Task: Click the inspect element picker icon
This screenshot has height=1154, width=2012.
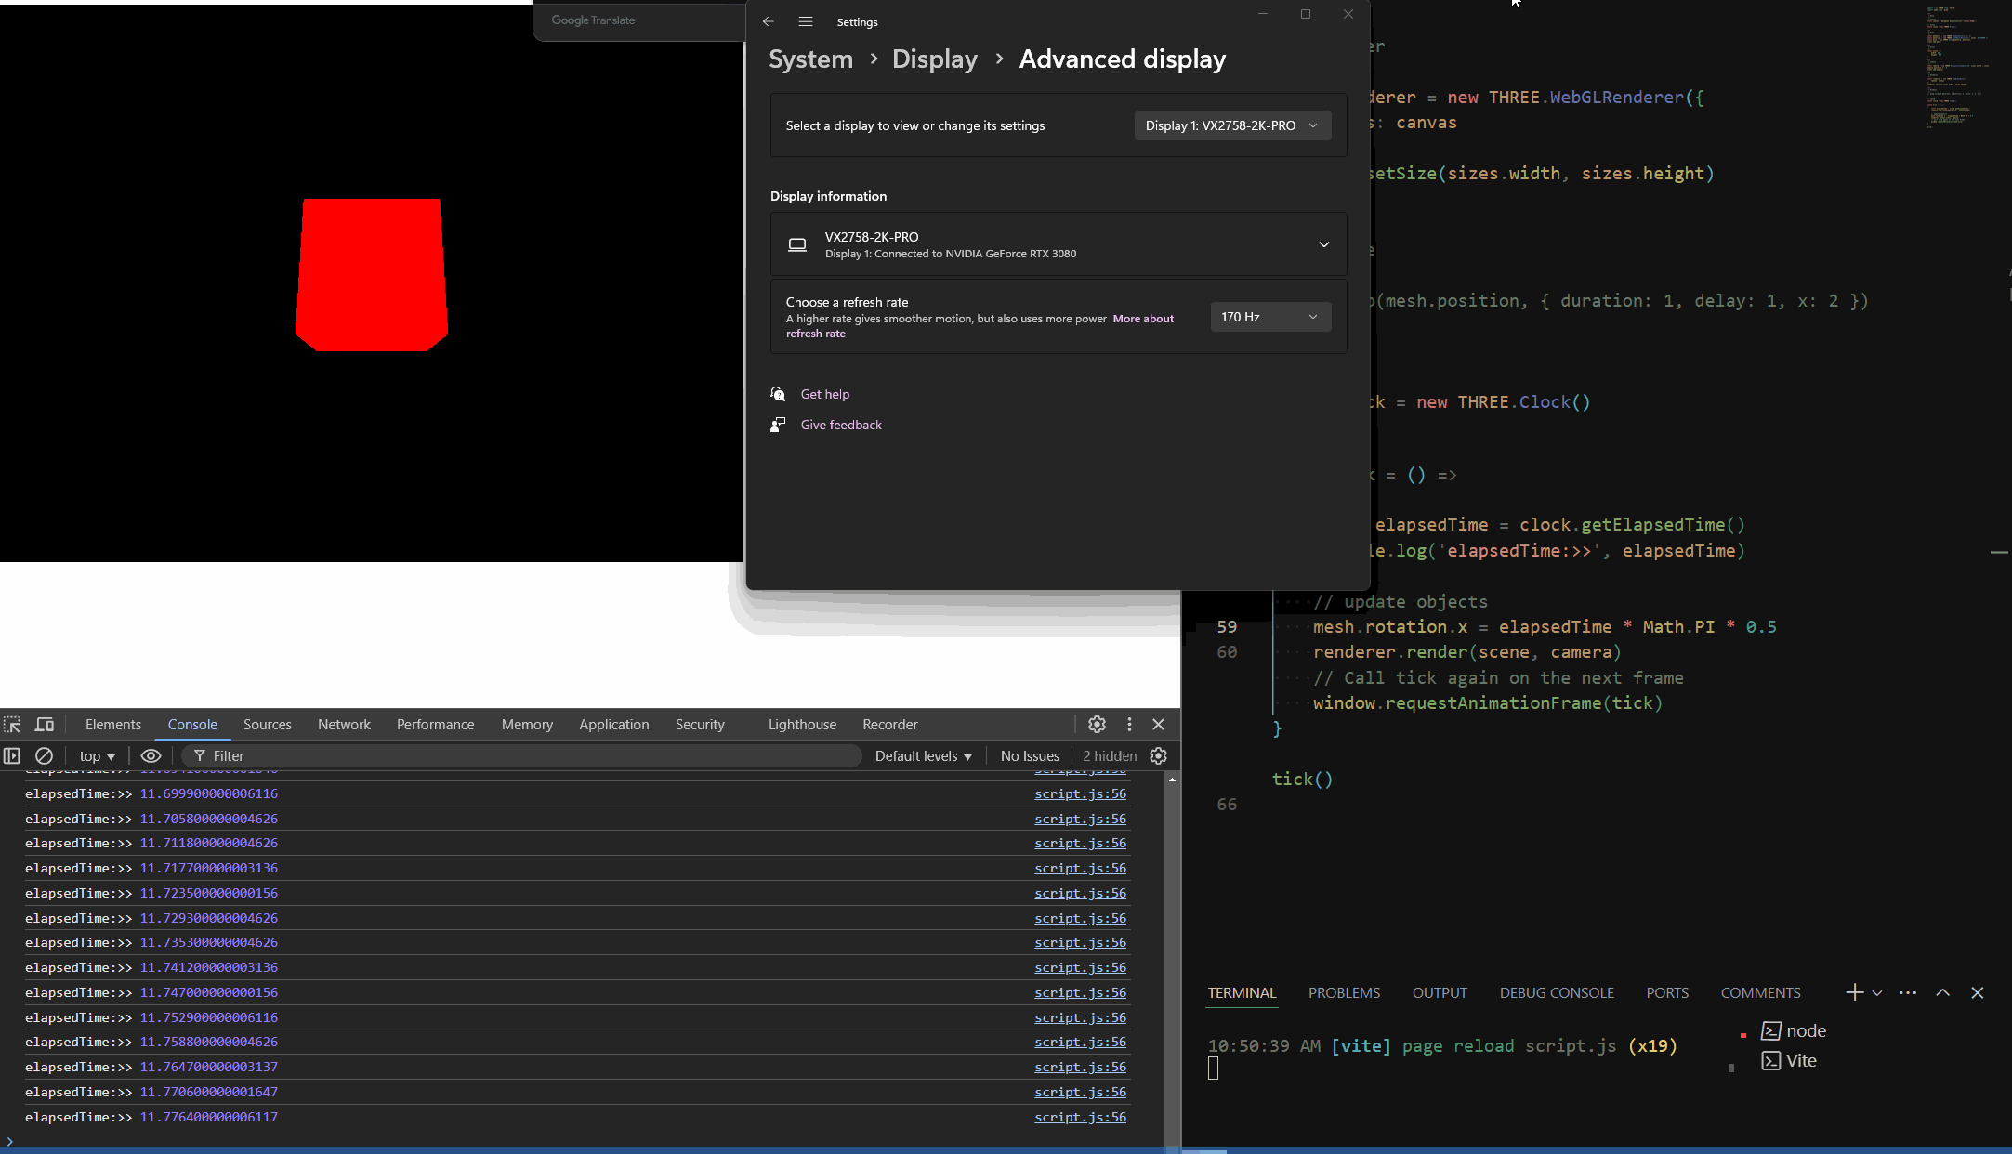Action: tap(12, 725)
